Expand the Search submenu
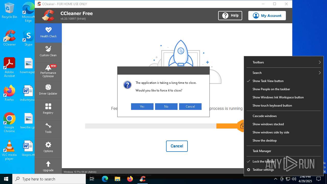Screen dimensions: 327x184 (284, 73)
